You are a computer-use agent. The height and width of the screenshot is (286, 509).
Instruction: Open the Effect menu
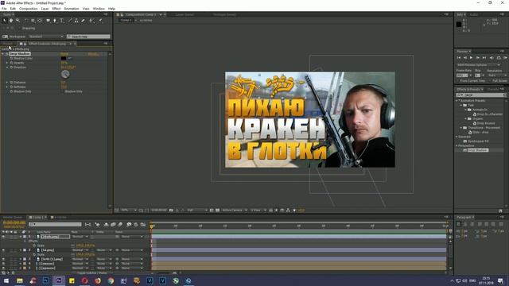pyautogui.click(x=56, y=9)
